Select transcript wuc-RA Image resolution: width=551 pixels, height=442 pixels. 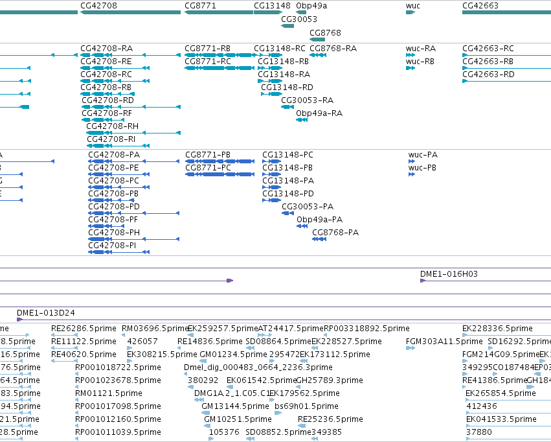pyautogui.click(x=410, y=55)
